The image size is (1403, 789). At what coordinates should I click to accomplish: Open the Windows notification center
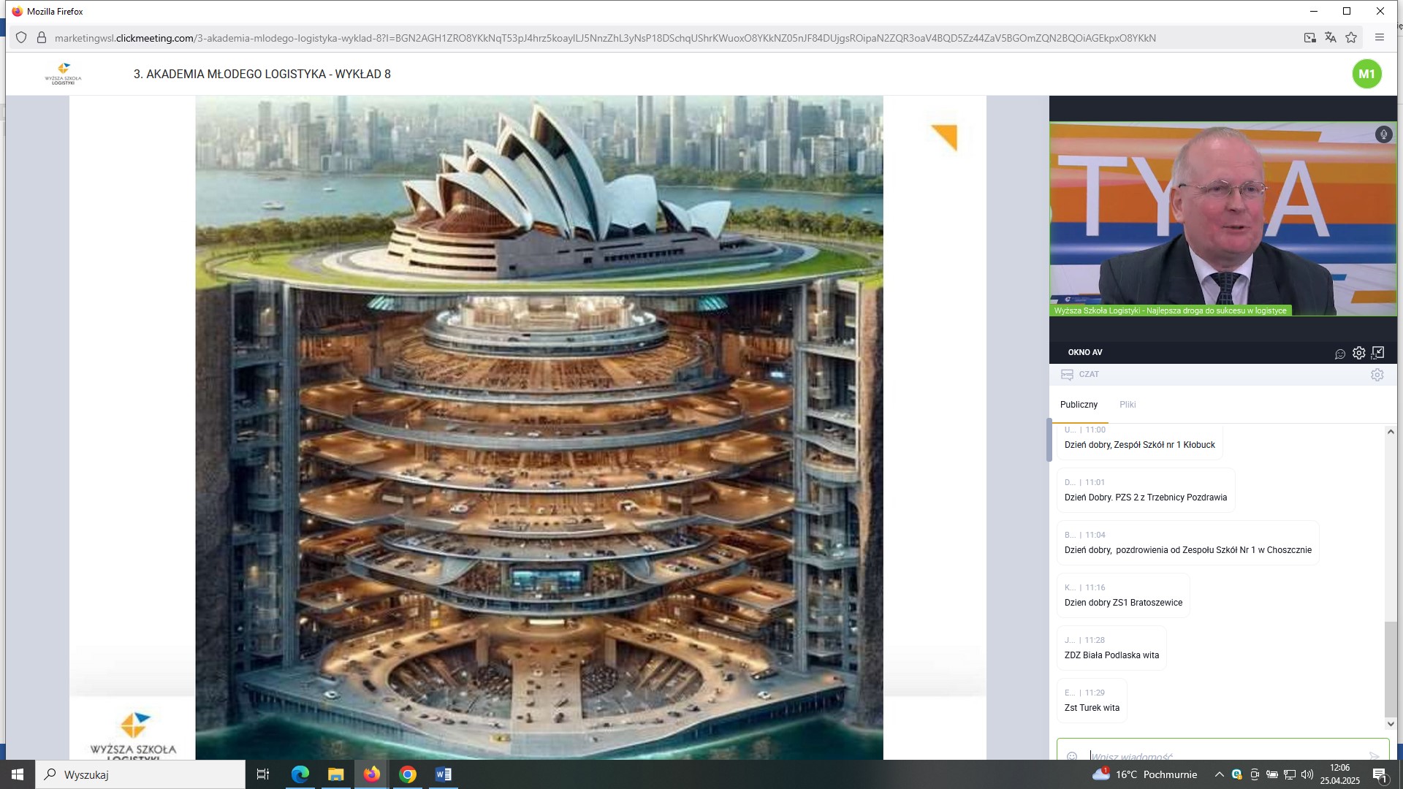[1380, 774]
